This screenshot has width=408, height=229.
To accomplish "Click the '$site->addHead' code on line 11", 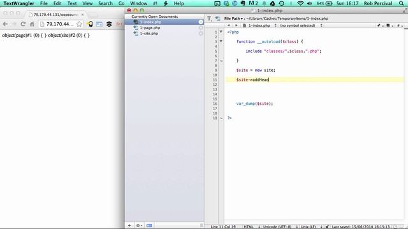I will click(252, 80).
